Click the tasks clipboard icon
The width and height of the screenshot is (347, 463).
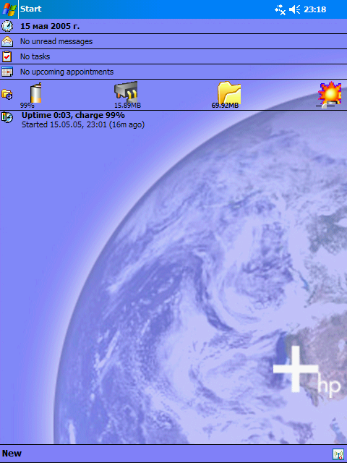pos(7,56)
